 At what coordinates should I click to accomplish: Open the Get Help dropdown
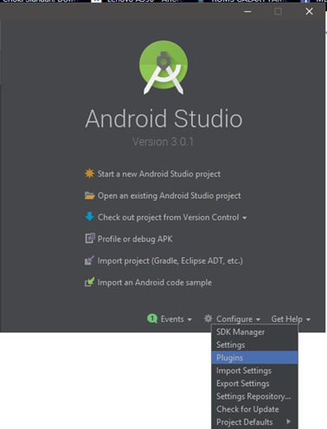[291, 319]
